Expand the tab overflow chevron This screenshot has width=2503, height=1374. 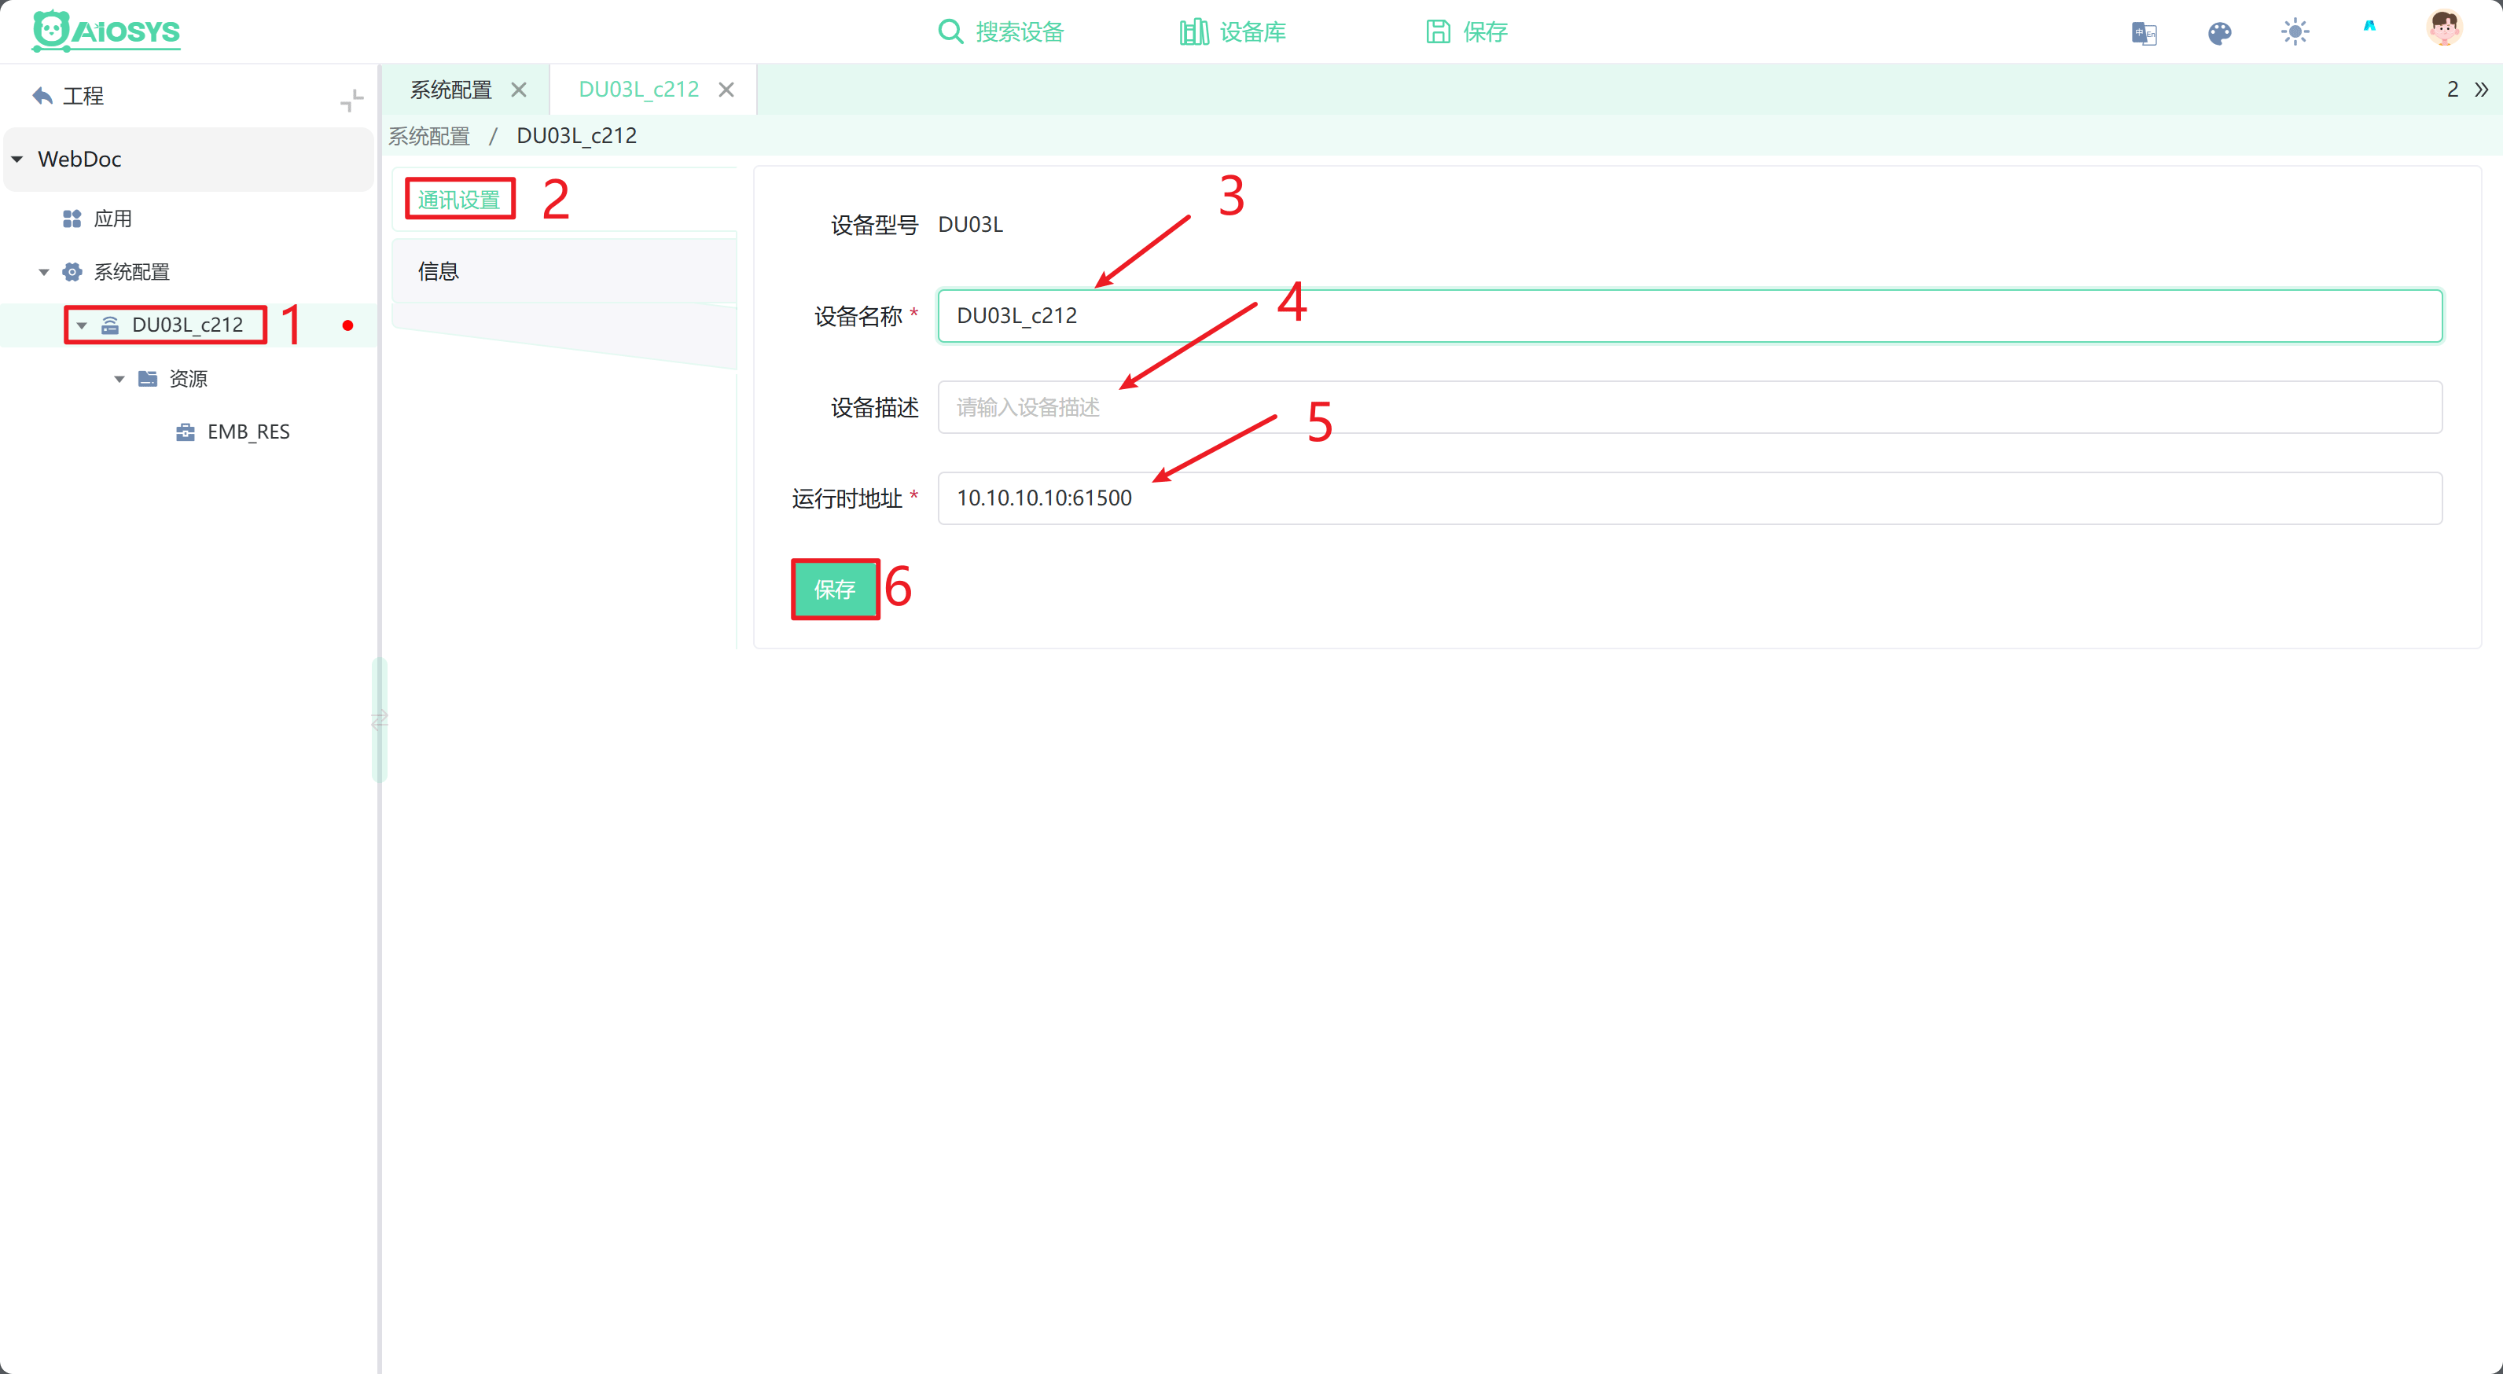(2481, 90)
